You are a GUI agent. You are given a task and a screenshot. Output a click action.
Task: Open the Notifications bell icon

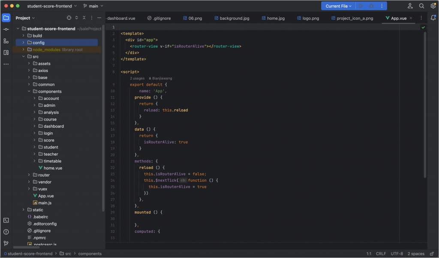[433, 18]
